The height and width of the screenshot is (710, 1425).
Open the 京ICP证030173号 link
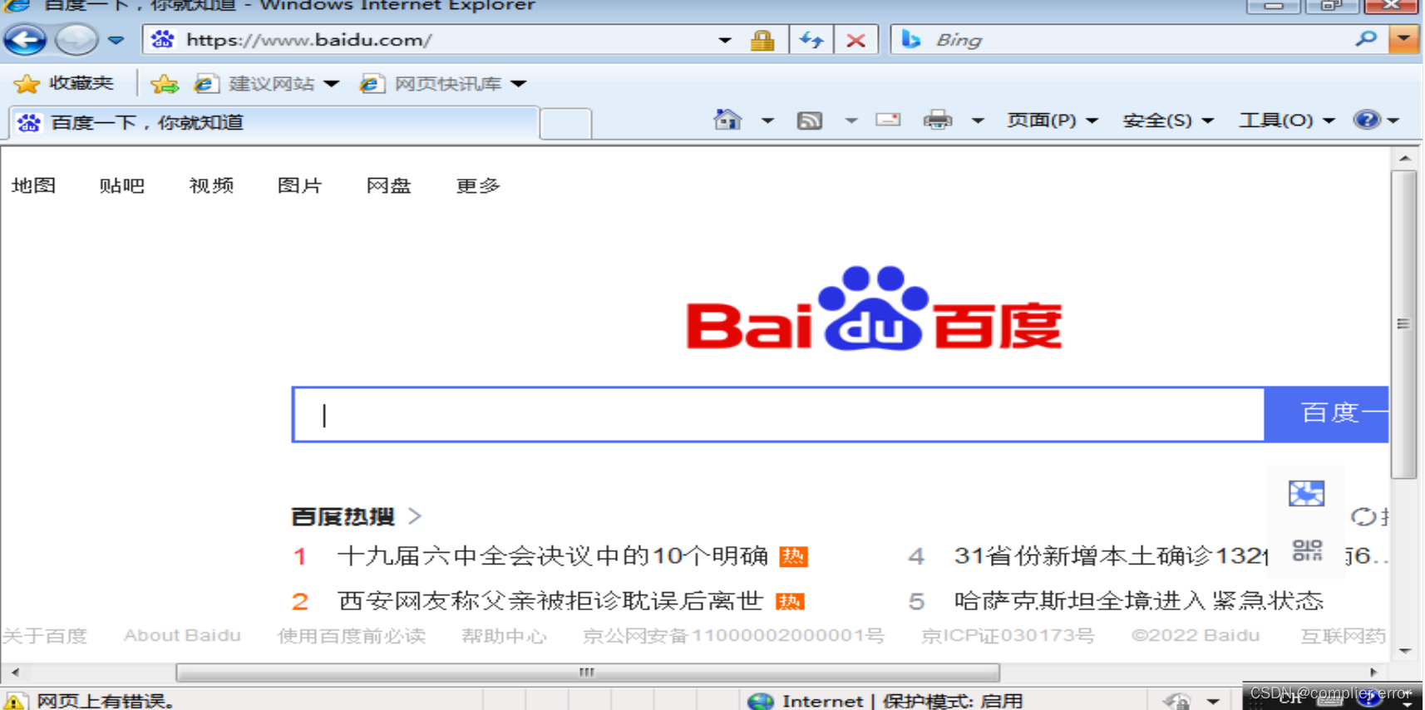click(1008, 636)
